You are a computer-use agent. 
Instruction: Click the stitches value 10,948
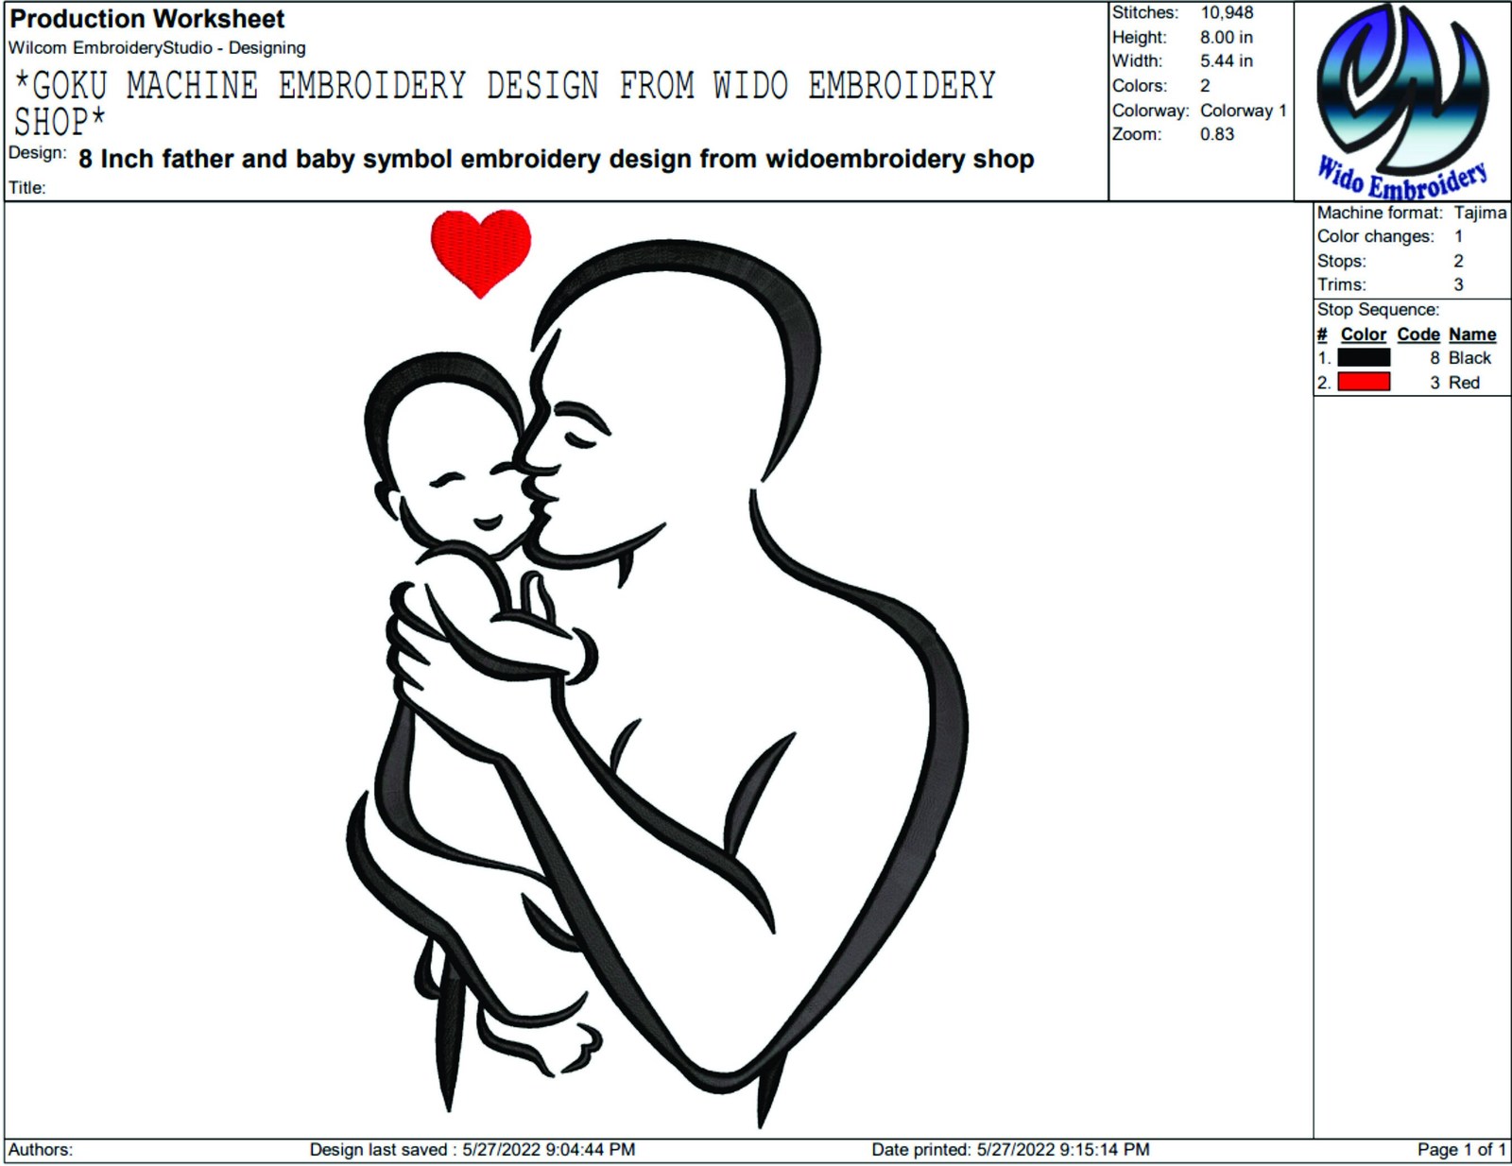(1227, 13)
